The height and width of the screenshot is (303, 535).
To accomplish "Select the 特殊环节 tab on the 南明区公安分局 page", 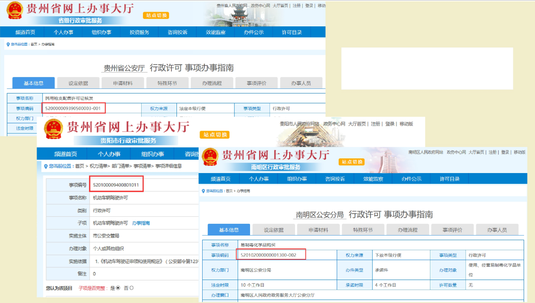I will tap(363, 230).
